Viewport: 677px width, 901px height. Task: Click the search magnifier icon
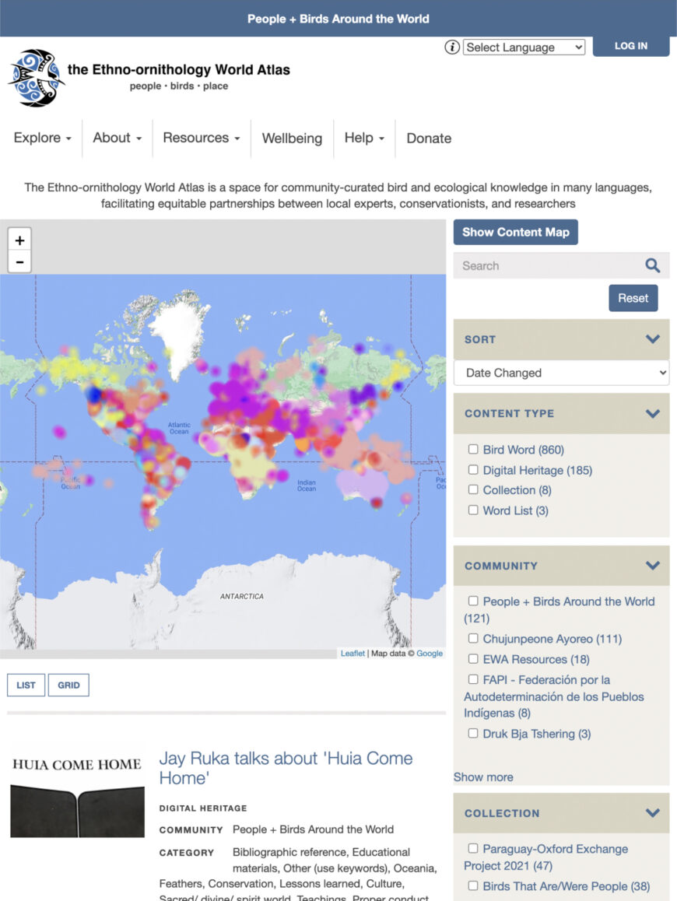(x=652, y=265)
